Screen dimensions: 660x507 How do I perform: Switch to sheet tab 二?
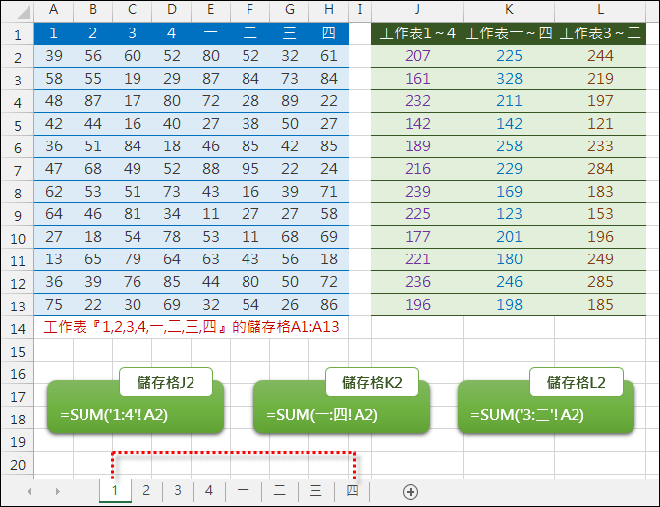pos(279,490)
